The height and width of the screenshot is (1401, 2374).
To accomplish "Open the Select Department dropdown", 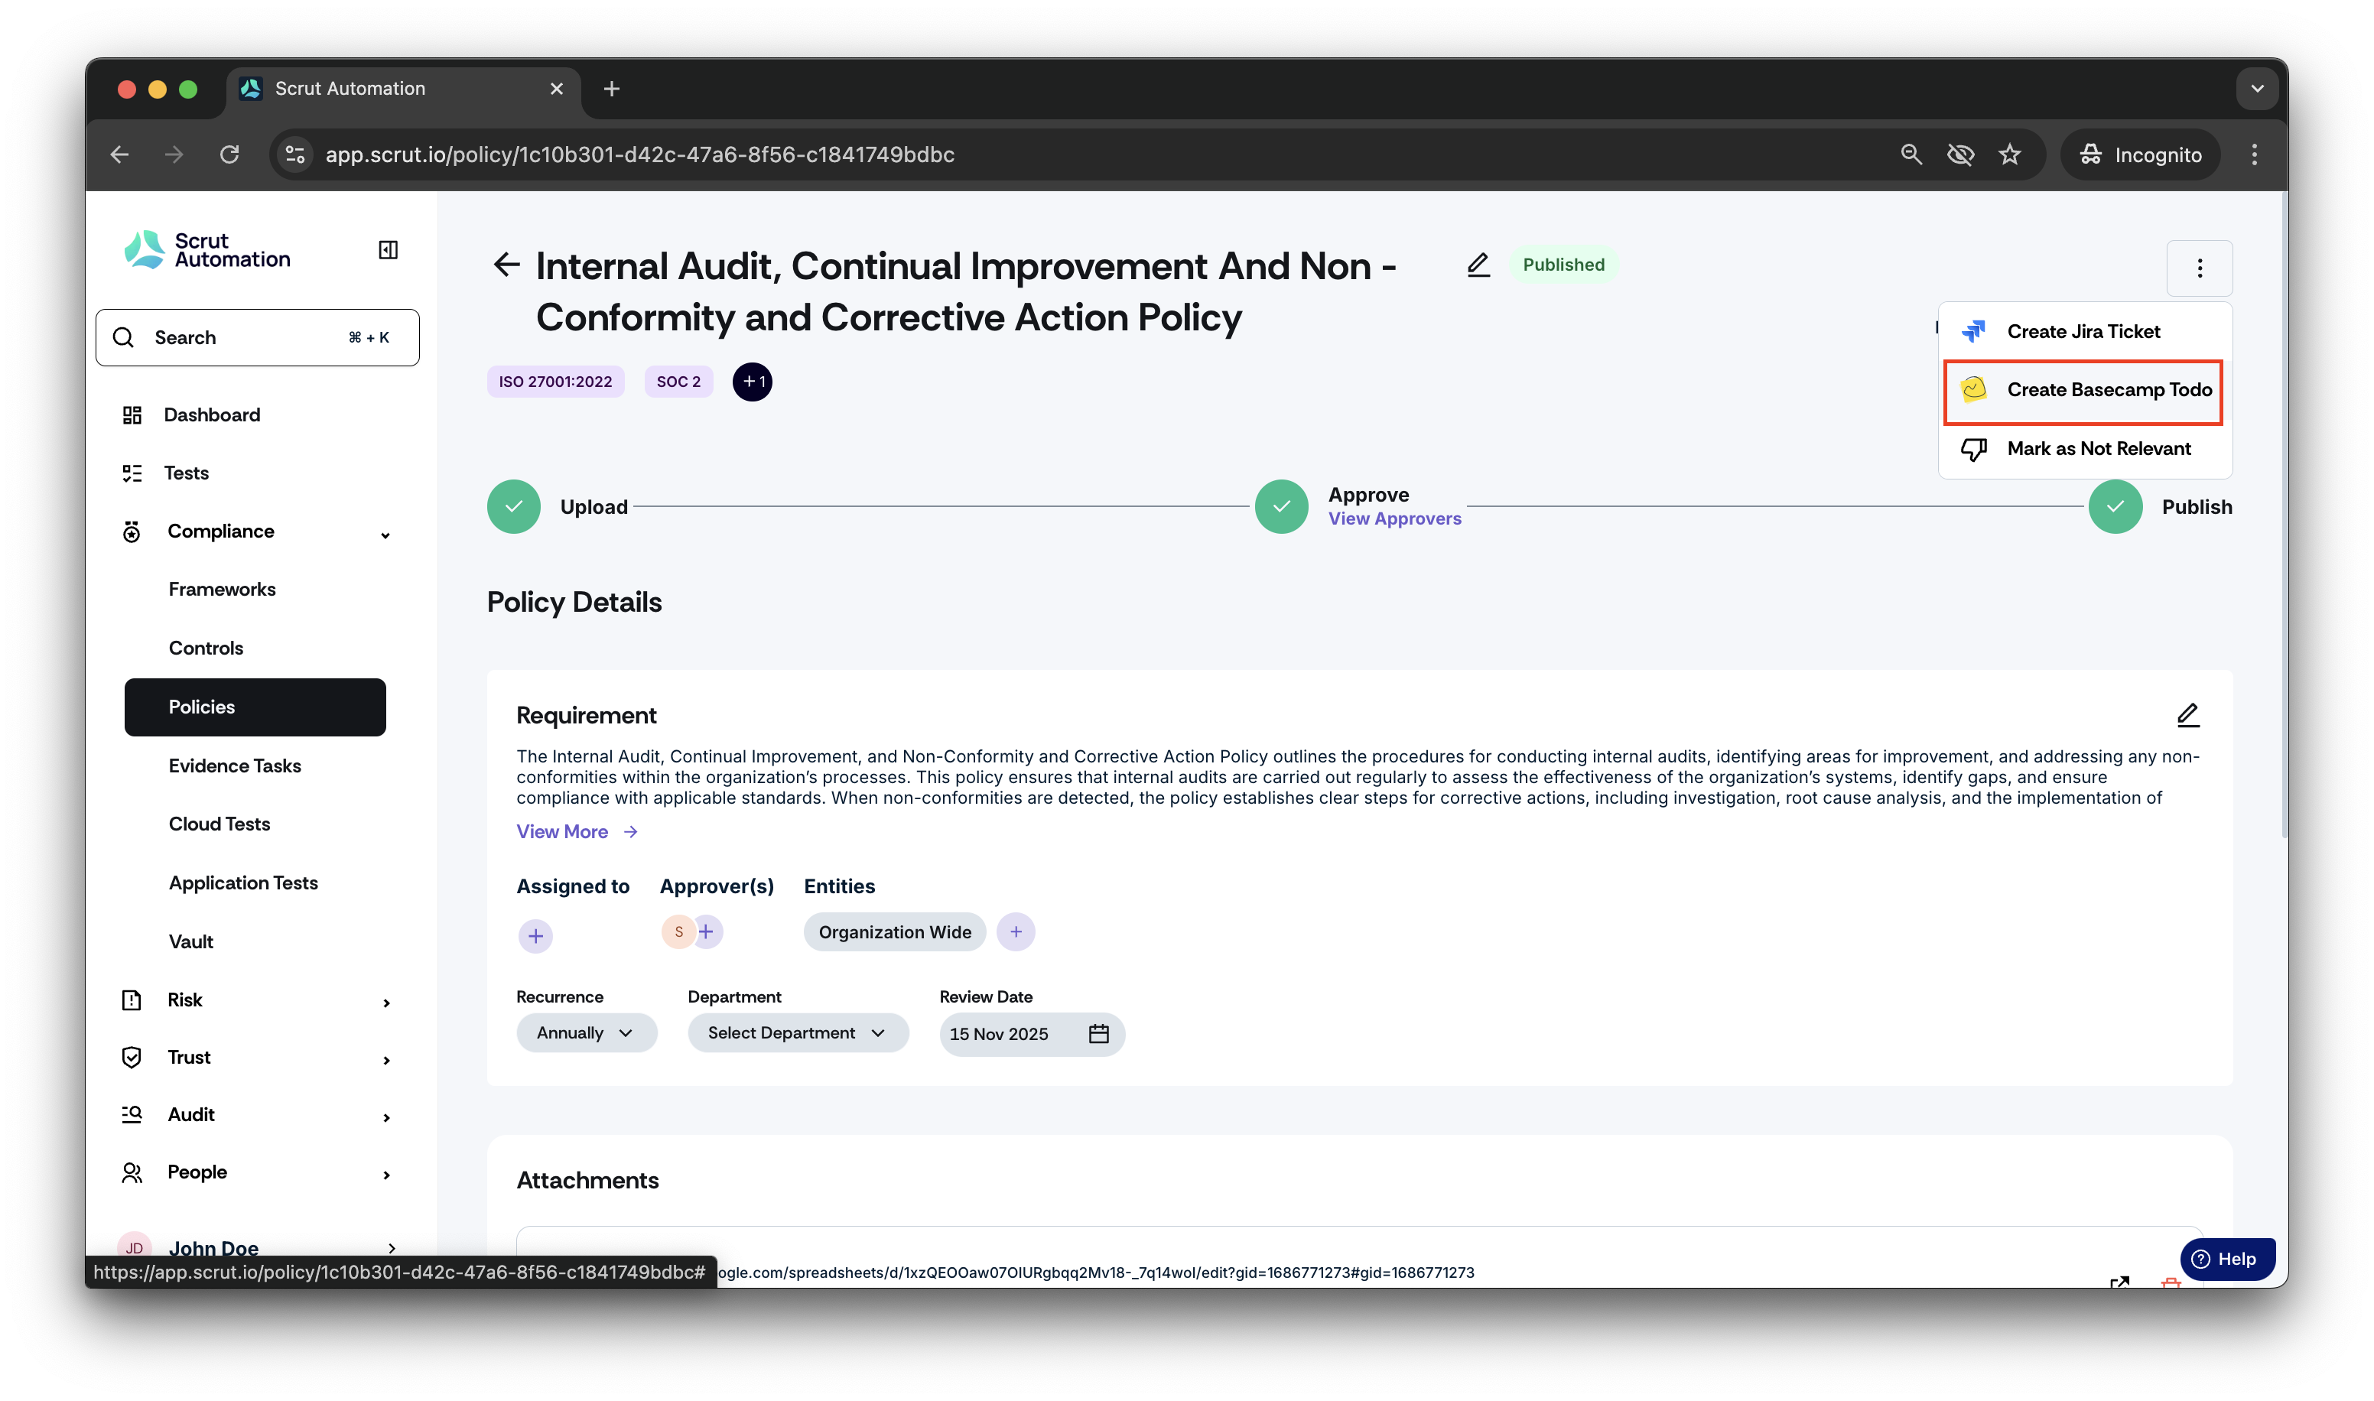I will point(798,1033).
